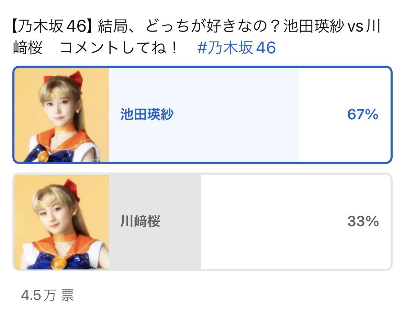Click the 67% result percentage

[x=363, y=114]
